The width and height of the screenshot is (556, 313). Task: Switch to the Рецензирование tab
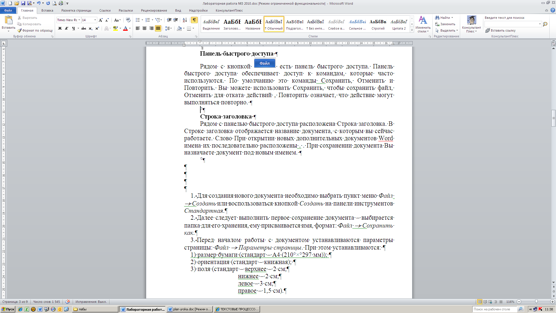click(x=154, y=10)
